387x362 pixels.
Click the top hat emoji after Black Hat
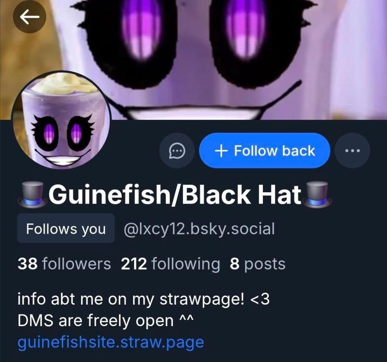(317, 194)
